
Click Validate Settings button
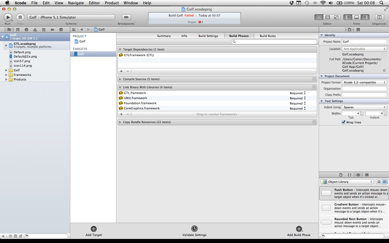pos(194,231)
